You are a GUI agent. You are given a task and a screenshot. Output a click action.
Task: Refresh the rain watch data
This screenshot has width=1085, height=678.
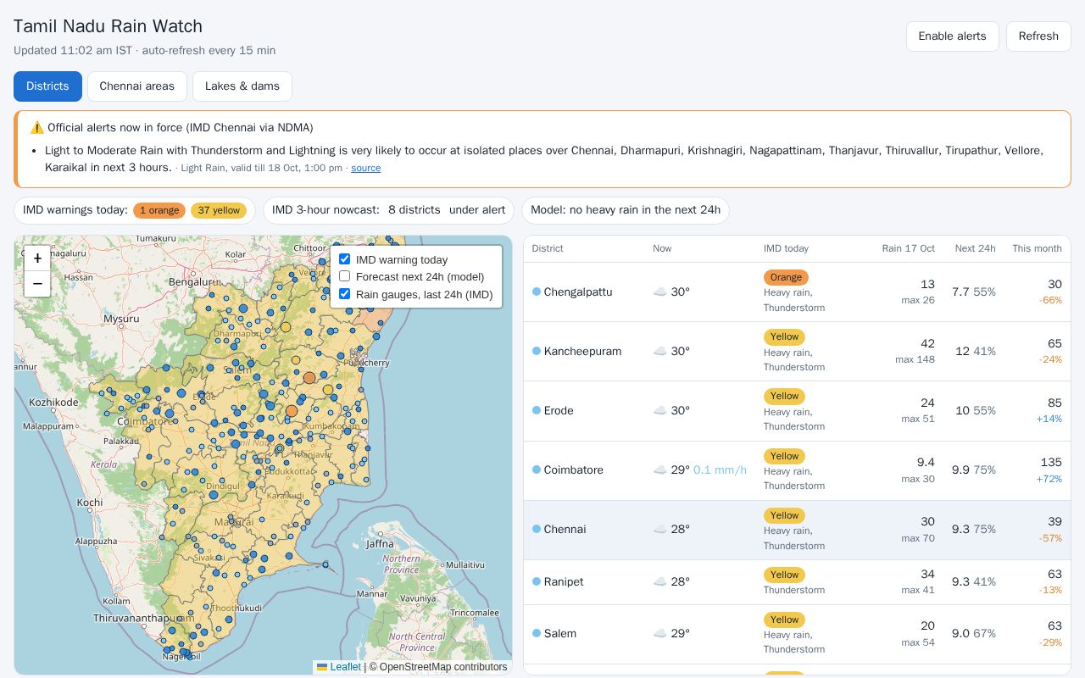tap(1038, 36)
